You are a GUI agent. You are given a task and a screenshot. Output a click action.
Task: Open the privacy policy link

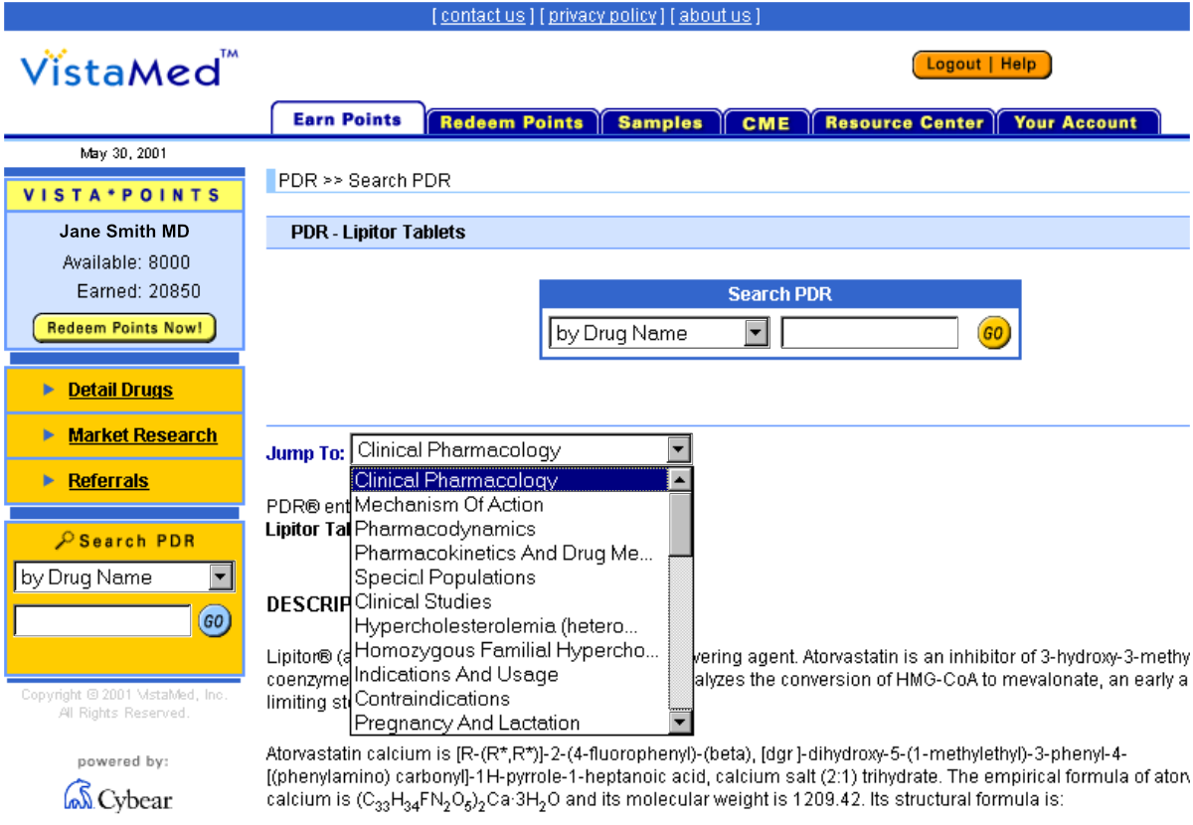[x=602, y=15]
